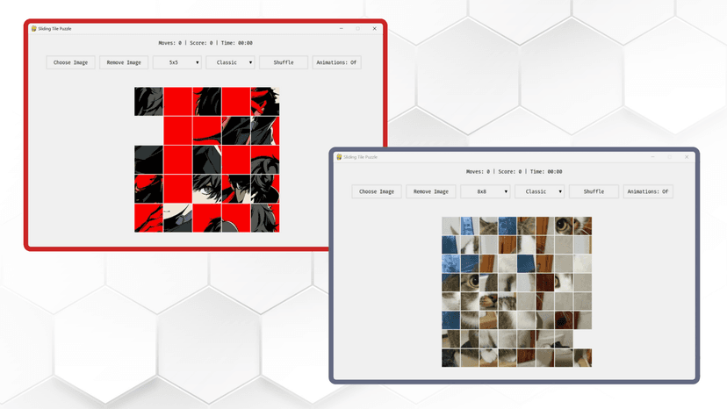Toggle Animations in the 8x8 puzzle window
Viewport: 727px width, 409px height.
pyautogui.click(x=648, y=191)
